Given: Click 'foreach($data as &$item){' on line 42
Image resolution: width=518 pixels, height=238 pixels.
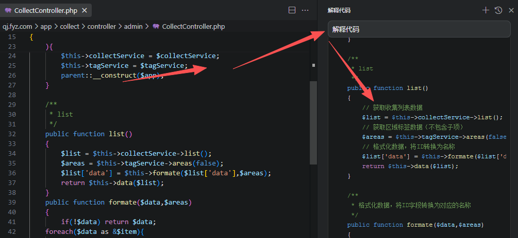Looking at the screenshot, I should 94,231.
